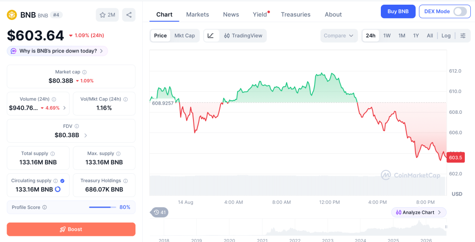Click the history clock badge showing 41
This screenshot has height=242, width=475.
[160, 212]
